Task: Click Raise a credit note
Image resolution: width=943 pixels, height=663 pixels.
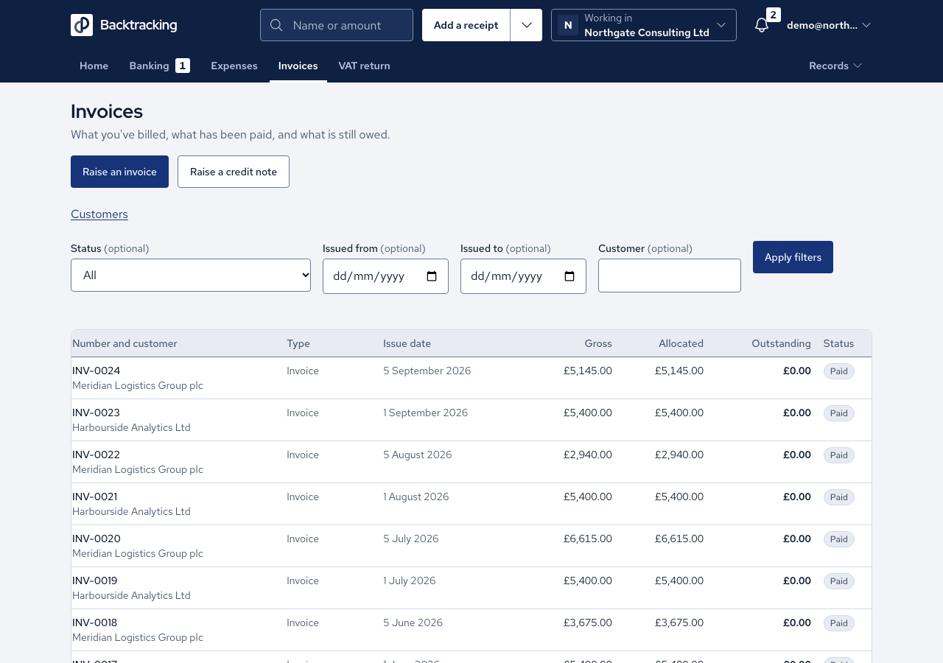Action: pos(234,172)
